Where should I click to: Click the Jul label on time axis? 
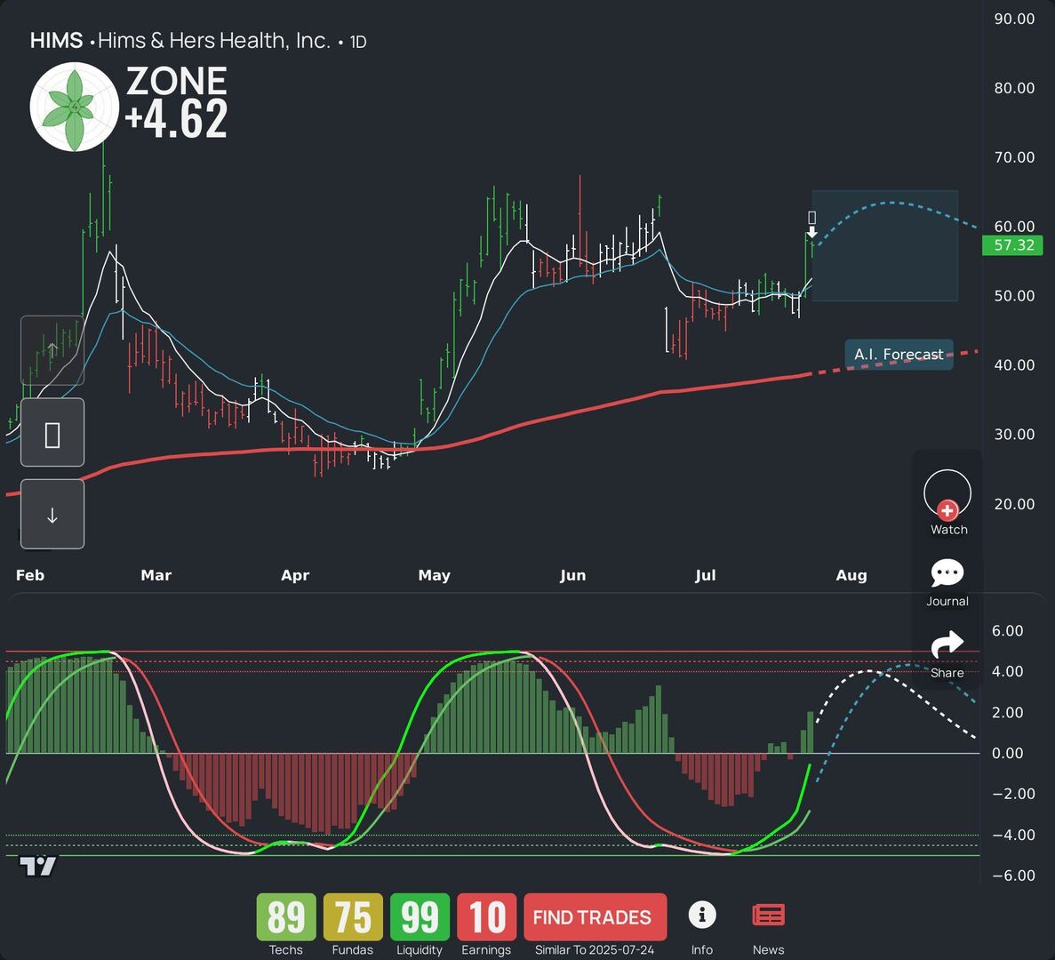[x=705, y=575]
